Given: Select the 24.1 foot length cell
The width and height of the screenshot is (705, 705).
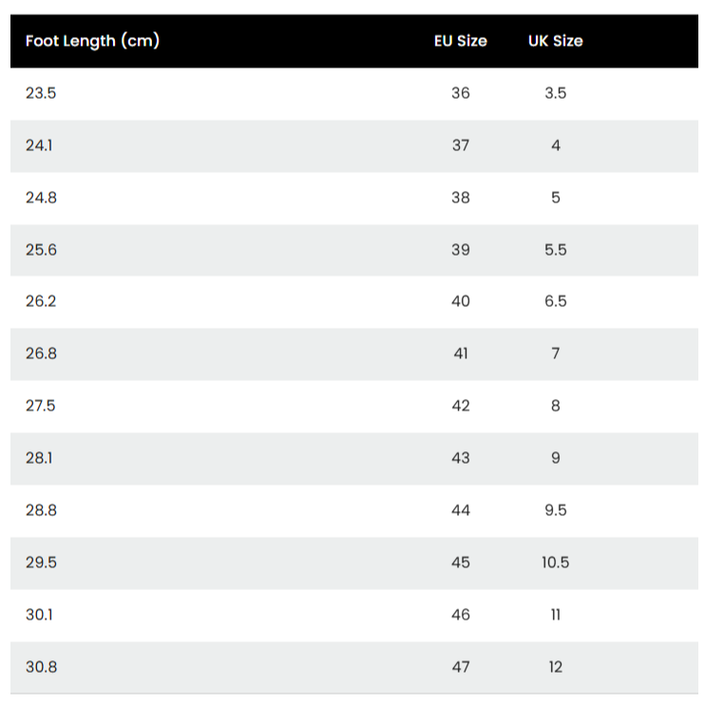Looking at the screenshot, I should coord(40,145).
